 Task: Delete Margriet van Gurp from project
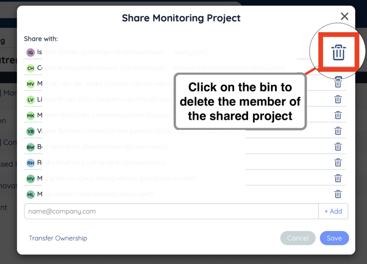tap(338, 178)
